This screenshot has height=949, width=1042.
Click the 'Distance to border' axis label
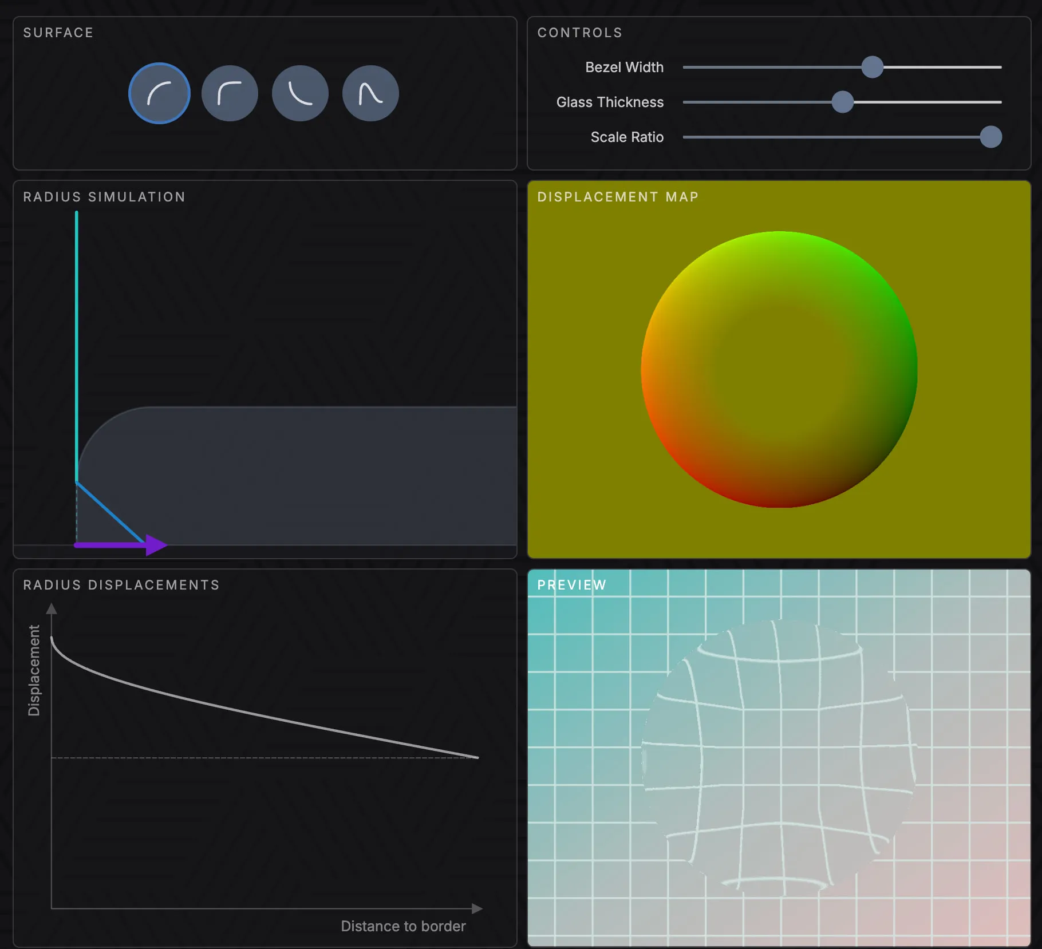pyautogui.click(x=403, y=926)
